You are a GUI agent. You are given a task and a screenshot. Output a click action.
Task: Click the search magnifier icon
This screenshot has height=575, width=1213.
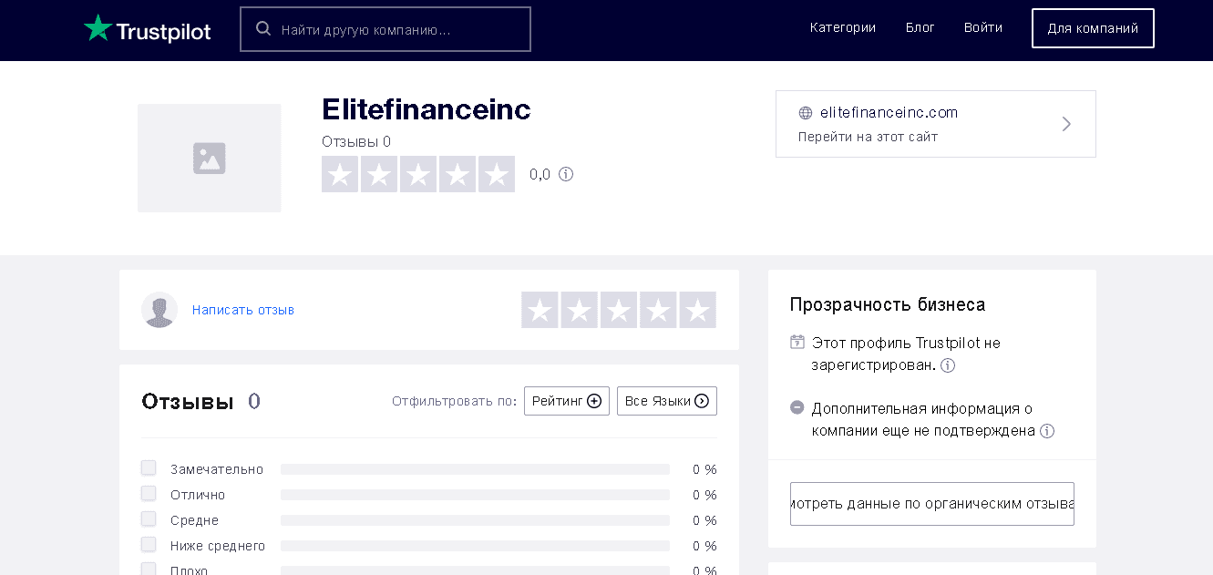click(263, 29)
